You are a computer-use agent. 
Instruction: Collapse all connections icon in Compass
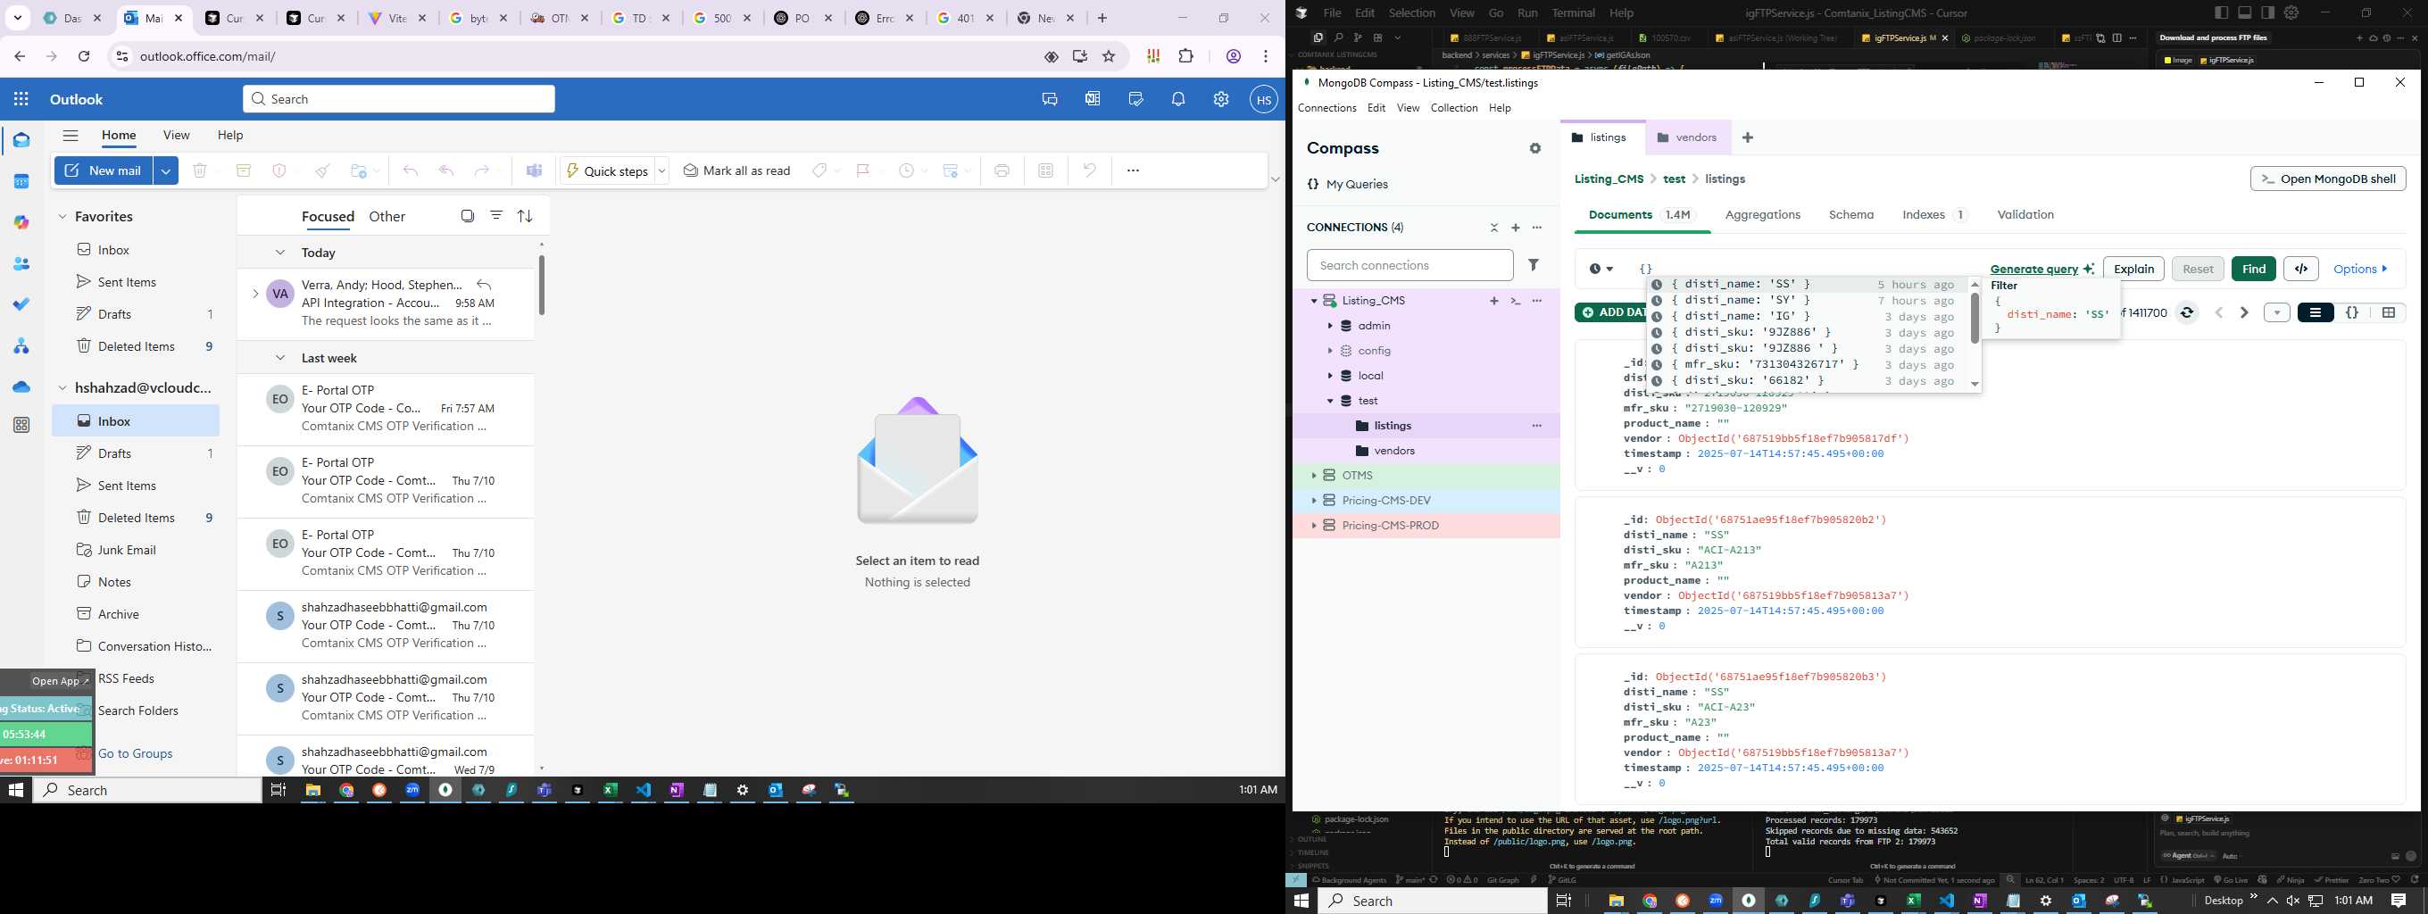click(1494, 228)
